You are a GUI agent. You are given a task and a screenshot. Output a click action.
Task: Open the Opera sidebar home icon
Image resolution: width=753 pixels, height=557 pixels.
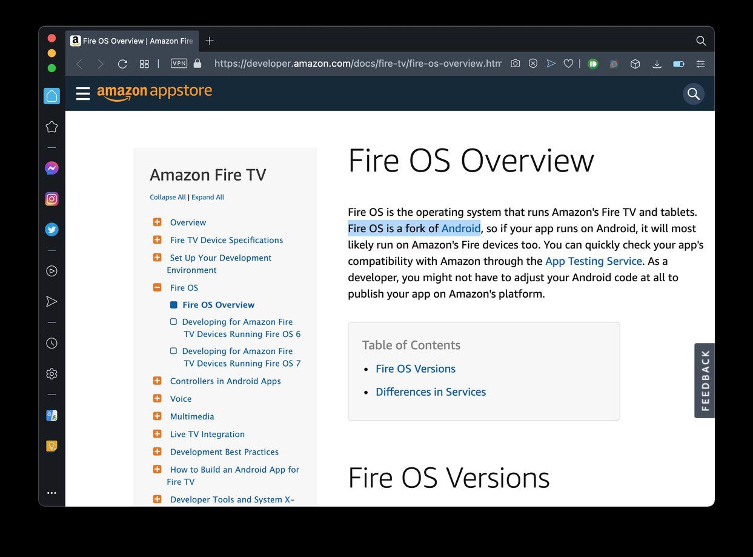(51, 96)
